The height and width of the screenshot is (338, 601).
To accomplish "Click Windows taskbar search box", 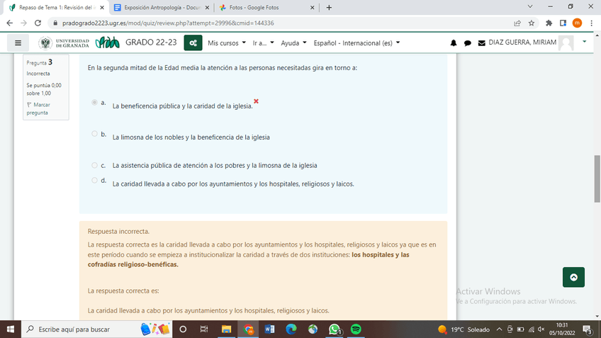I will coord(97,329).
